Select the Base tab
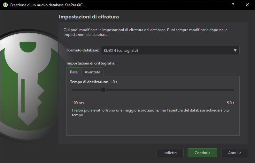Viewport: 255px width, 163px height. [74, 72]
